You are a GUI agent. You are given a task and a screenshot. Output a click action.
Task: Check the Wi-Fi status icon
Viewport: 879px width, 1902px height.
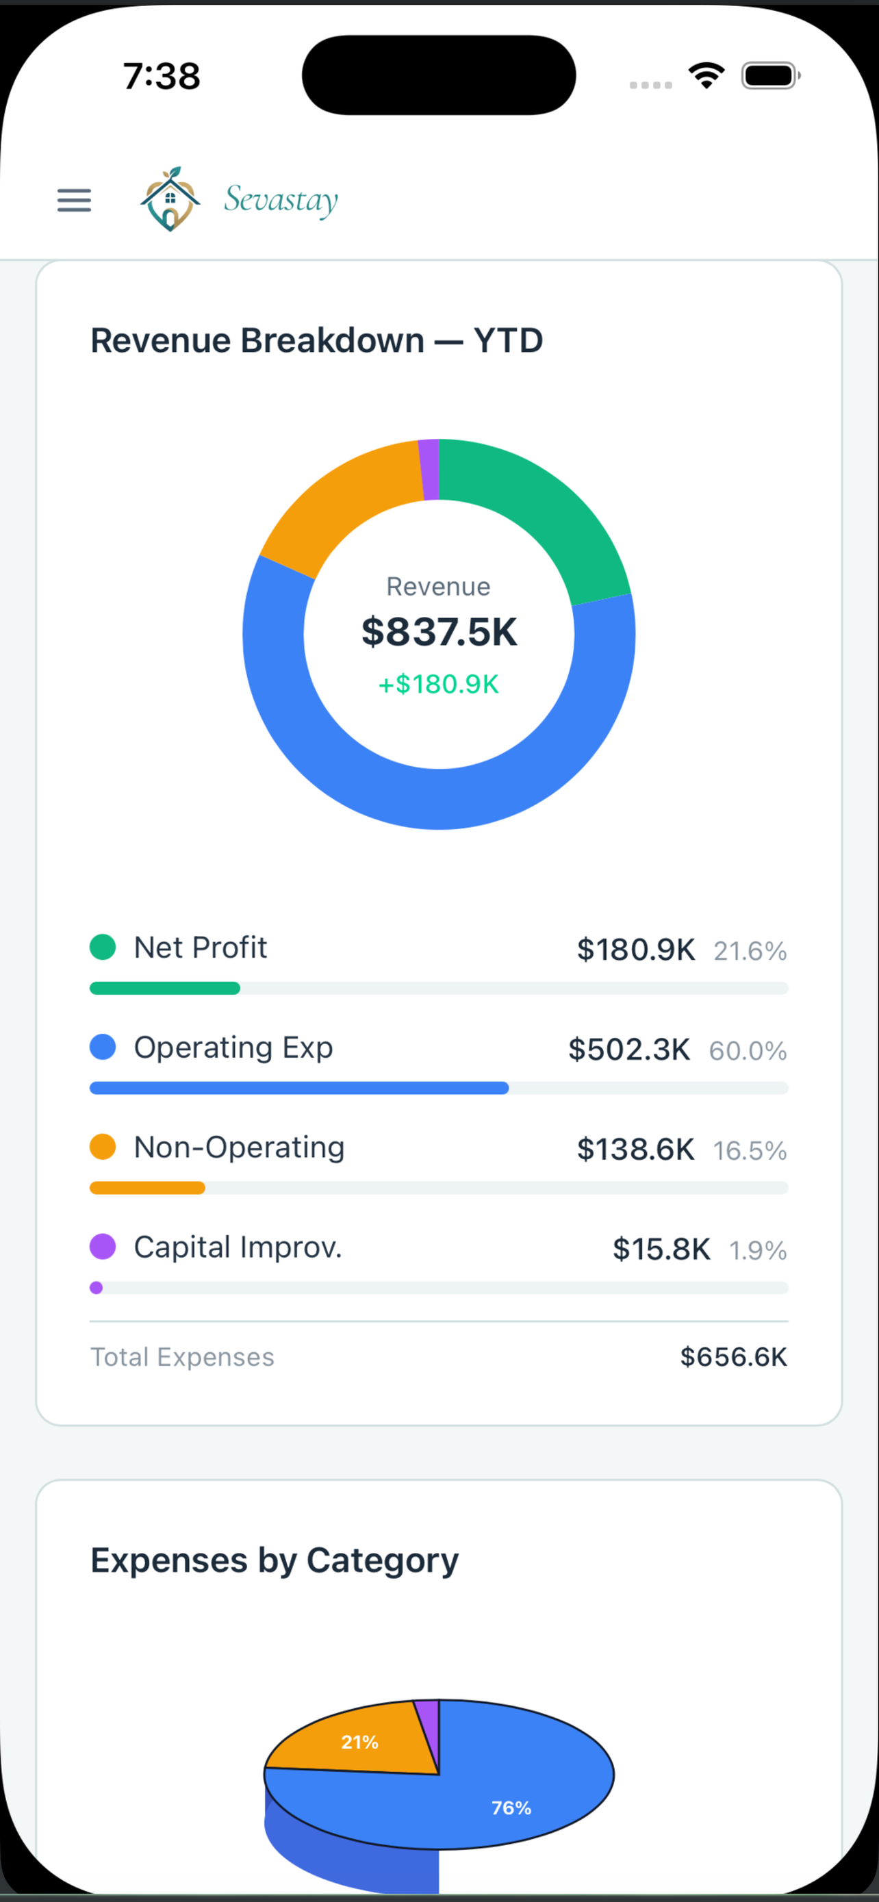pos(706,75)
